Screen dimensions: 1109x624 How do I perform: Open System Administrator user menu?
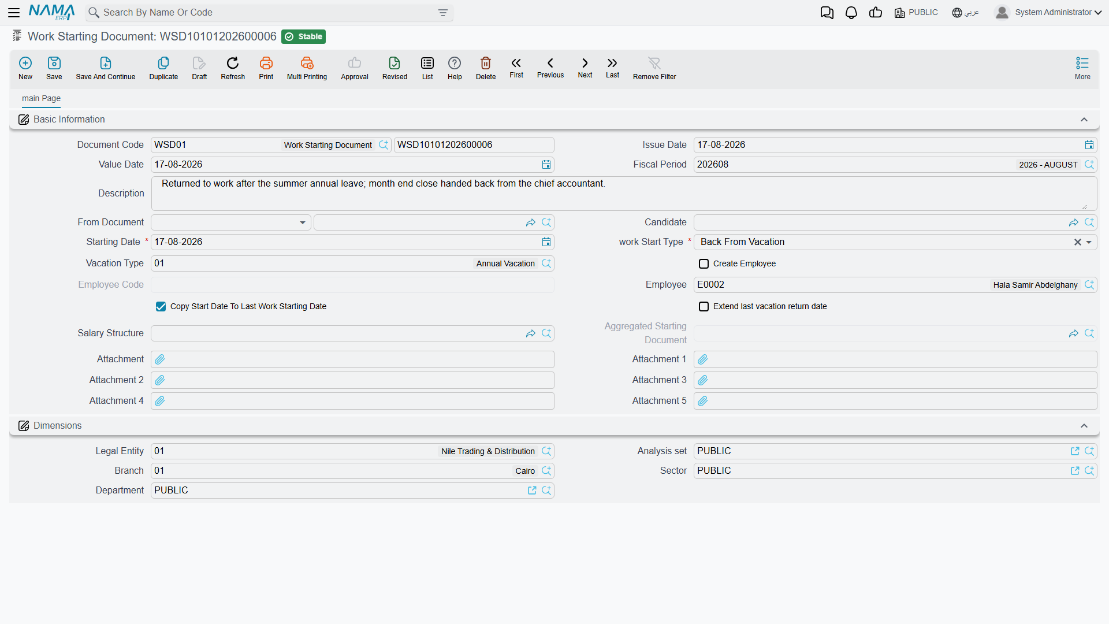[1048, 13]
